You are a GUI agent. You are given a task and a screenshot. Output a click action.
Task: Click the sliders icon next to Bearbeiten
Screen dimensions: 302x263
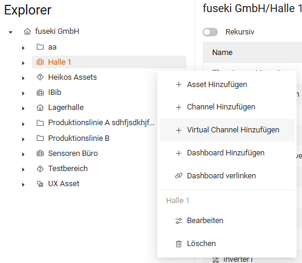[179, 221]
